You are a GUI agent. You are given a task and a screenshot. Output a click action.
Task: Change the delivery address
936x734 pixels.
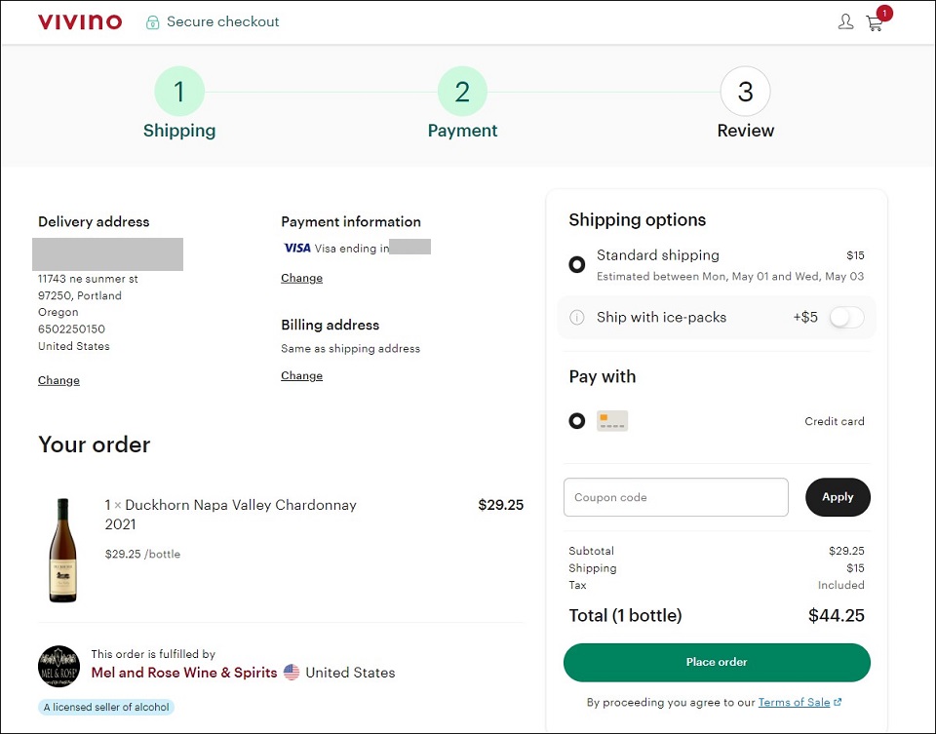click(x=58, y=380)
